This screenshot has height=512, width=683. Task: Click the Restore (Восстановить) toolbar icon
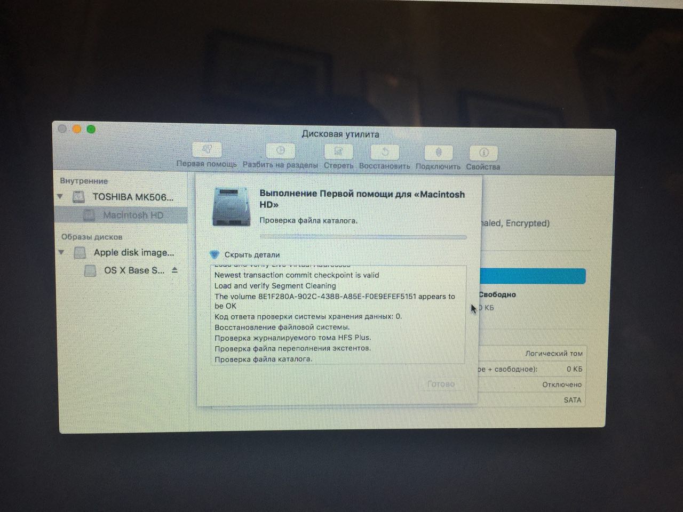coord(384,152)
